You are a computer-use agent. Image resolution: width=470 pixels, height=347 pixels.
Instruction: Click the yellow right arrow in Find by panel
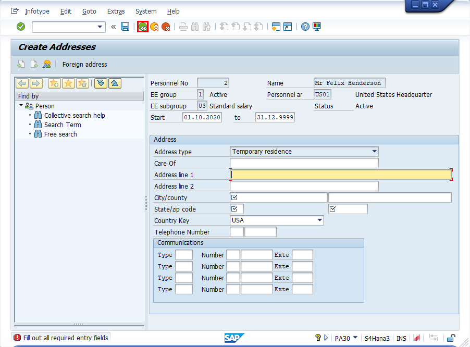click(36, 83)
